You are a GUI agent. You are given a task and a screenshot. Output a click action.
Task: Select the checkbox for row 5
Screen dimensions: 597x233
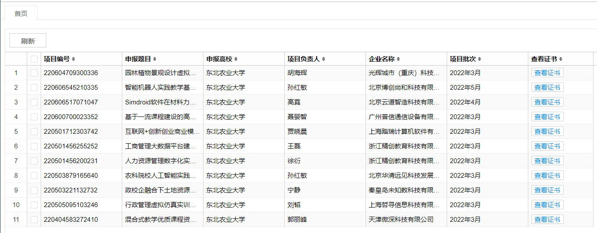(34, 132)
